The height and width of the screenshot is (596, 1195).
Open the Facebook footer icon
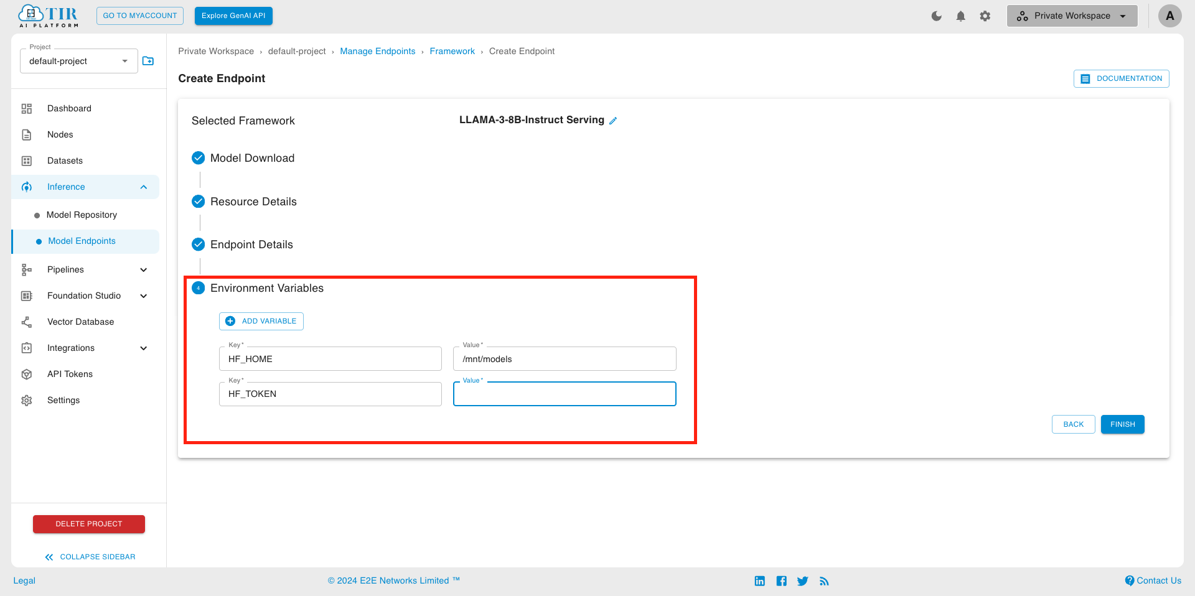(782, 581)
